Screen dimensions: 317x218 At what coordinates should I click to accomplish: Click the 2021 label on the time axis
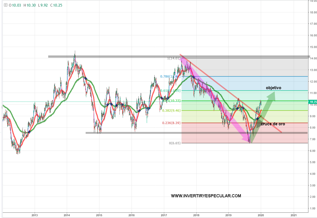click(294, 215)
